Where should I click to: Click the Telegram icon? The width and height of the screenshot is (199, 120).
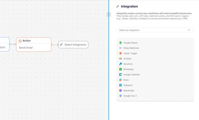point(120,85)
